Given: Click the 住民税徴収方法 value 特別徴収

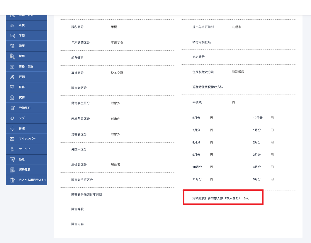Looking at the screenshot, I should [x=238, y=72].
